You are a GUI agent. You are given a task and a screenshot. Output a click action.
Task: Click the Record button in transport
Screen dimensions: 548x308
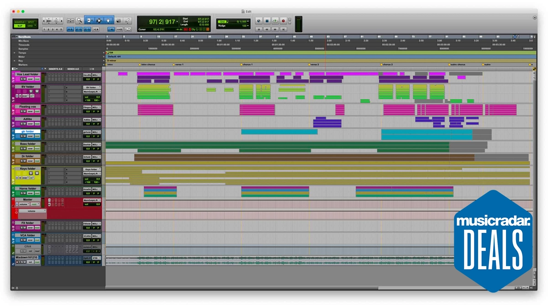pyautogui.click(x=283, y=21)
